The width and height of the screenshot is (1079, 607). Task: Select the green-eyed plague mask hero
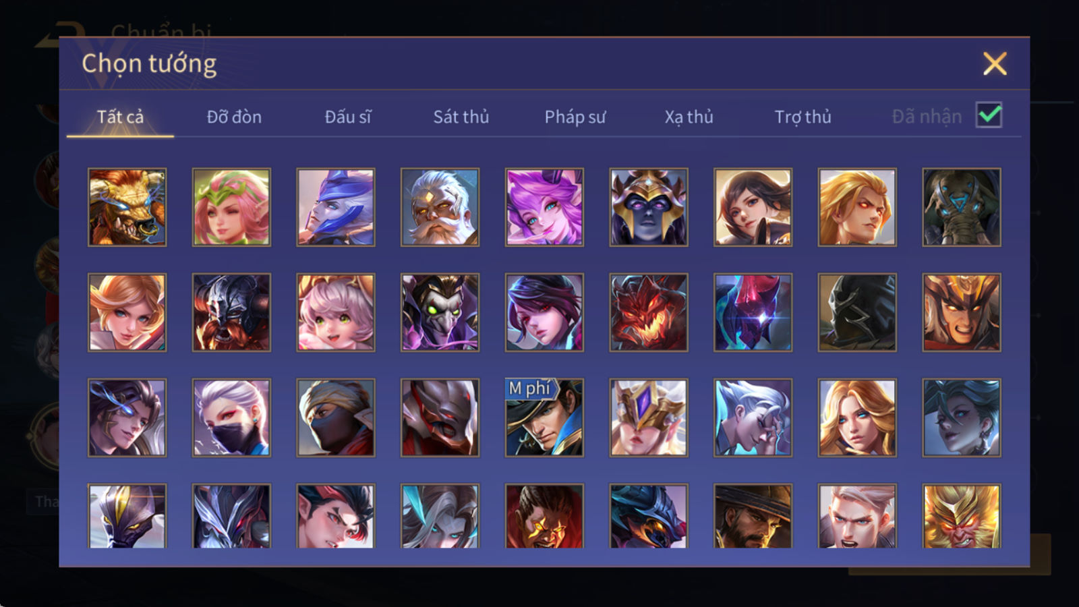click(440, 312)
